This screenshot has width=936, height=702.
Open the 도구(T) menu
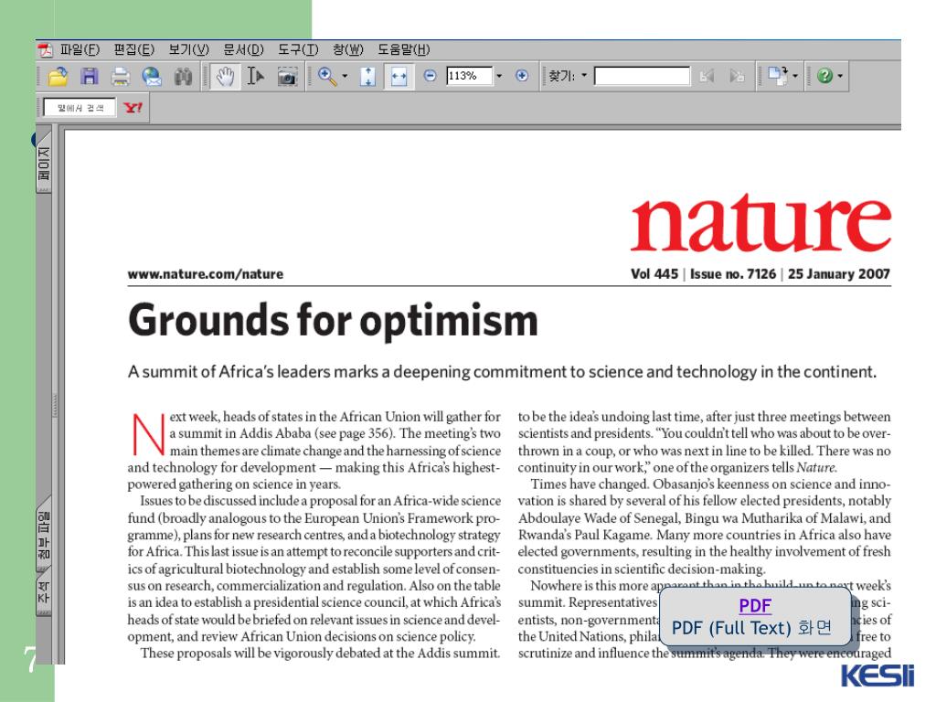(298, 49)
